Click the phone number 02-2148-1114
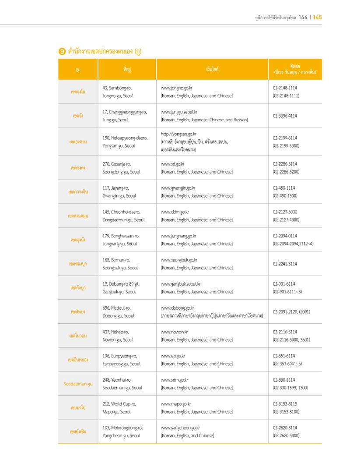This screenshot has height=467, width=350. 285,88
